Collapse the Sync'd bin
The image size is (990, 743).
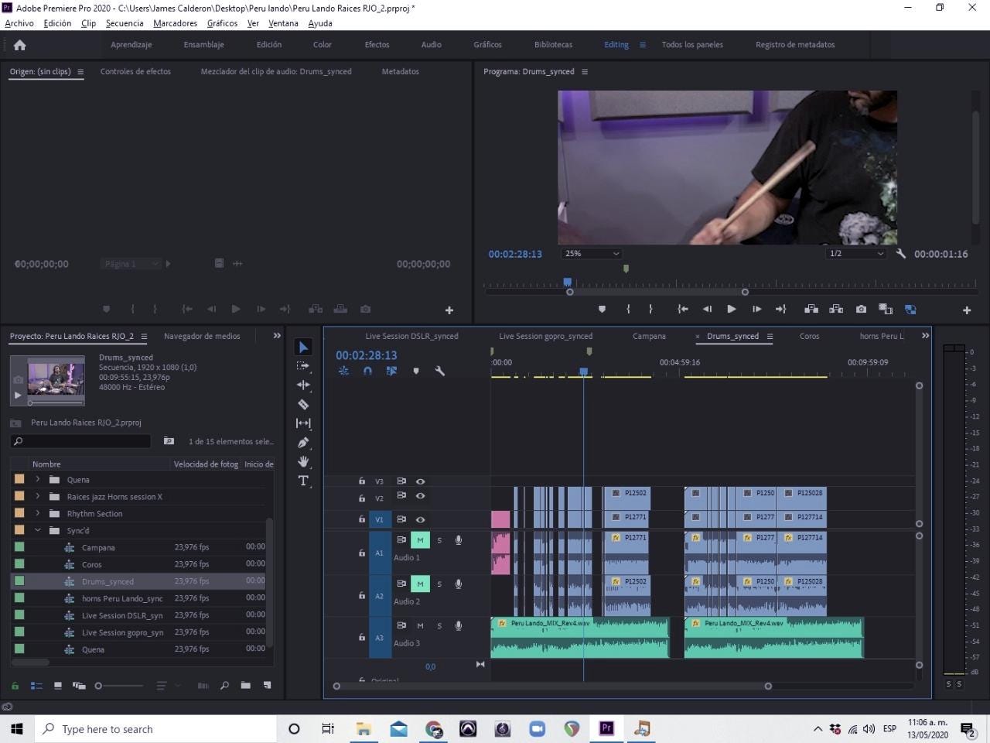click(37, 530)
